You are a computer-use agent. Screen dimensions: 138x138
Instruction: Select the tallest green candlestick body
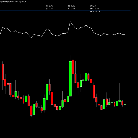[x=70, y=79]
